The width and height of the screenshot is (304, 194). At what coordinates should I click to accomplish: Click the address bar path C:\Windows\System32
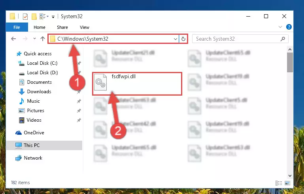pyautogui.click(x=83, y=39)
